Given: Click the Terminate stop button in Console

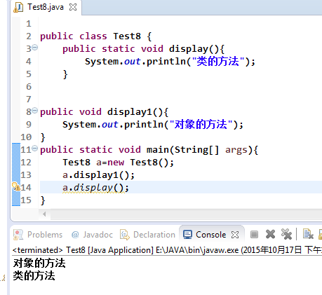Looking at the screenshot, I should (x=254, y=234).
